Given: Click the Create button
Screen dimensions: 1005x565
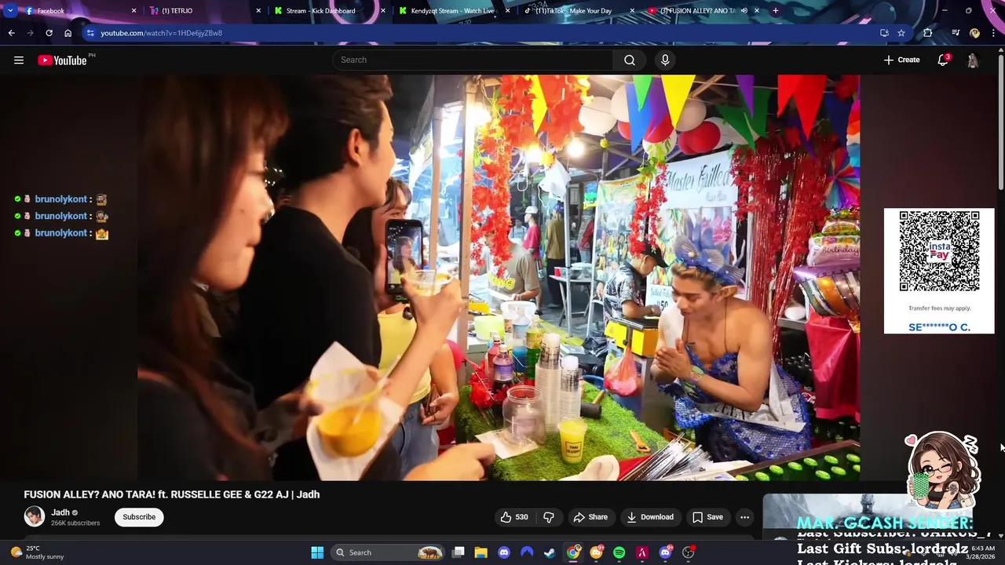Looking at the screenshot, I should tap(901, 60).
